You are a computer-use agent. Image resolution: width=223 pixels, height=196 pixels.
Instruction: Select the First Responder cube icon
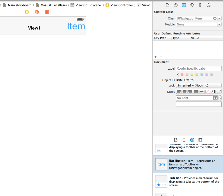click(37, 12)
